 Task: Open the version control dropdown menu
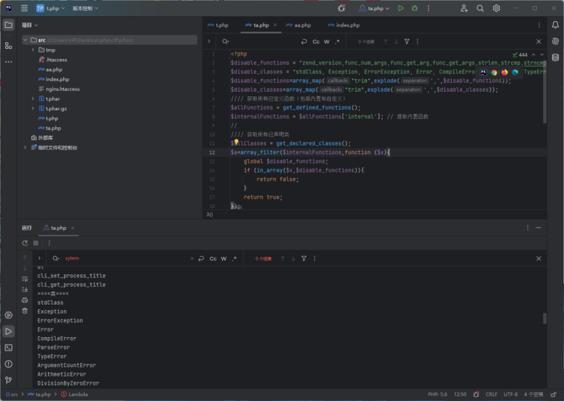(86, 8)
